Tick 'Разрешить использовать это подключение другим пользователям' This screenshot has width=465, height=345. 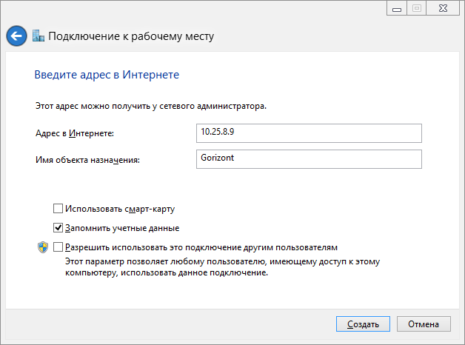click(x=58, y=247)
